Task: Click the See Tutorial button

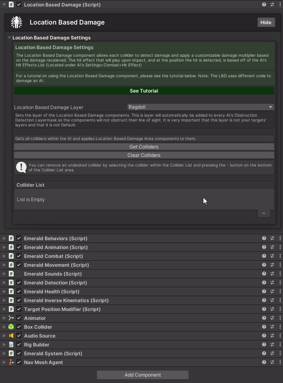Action: pos(144,91)
